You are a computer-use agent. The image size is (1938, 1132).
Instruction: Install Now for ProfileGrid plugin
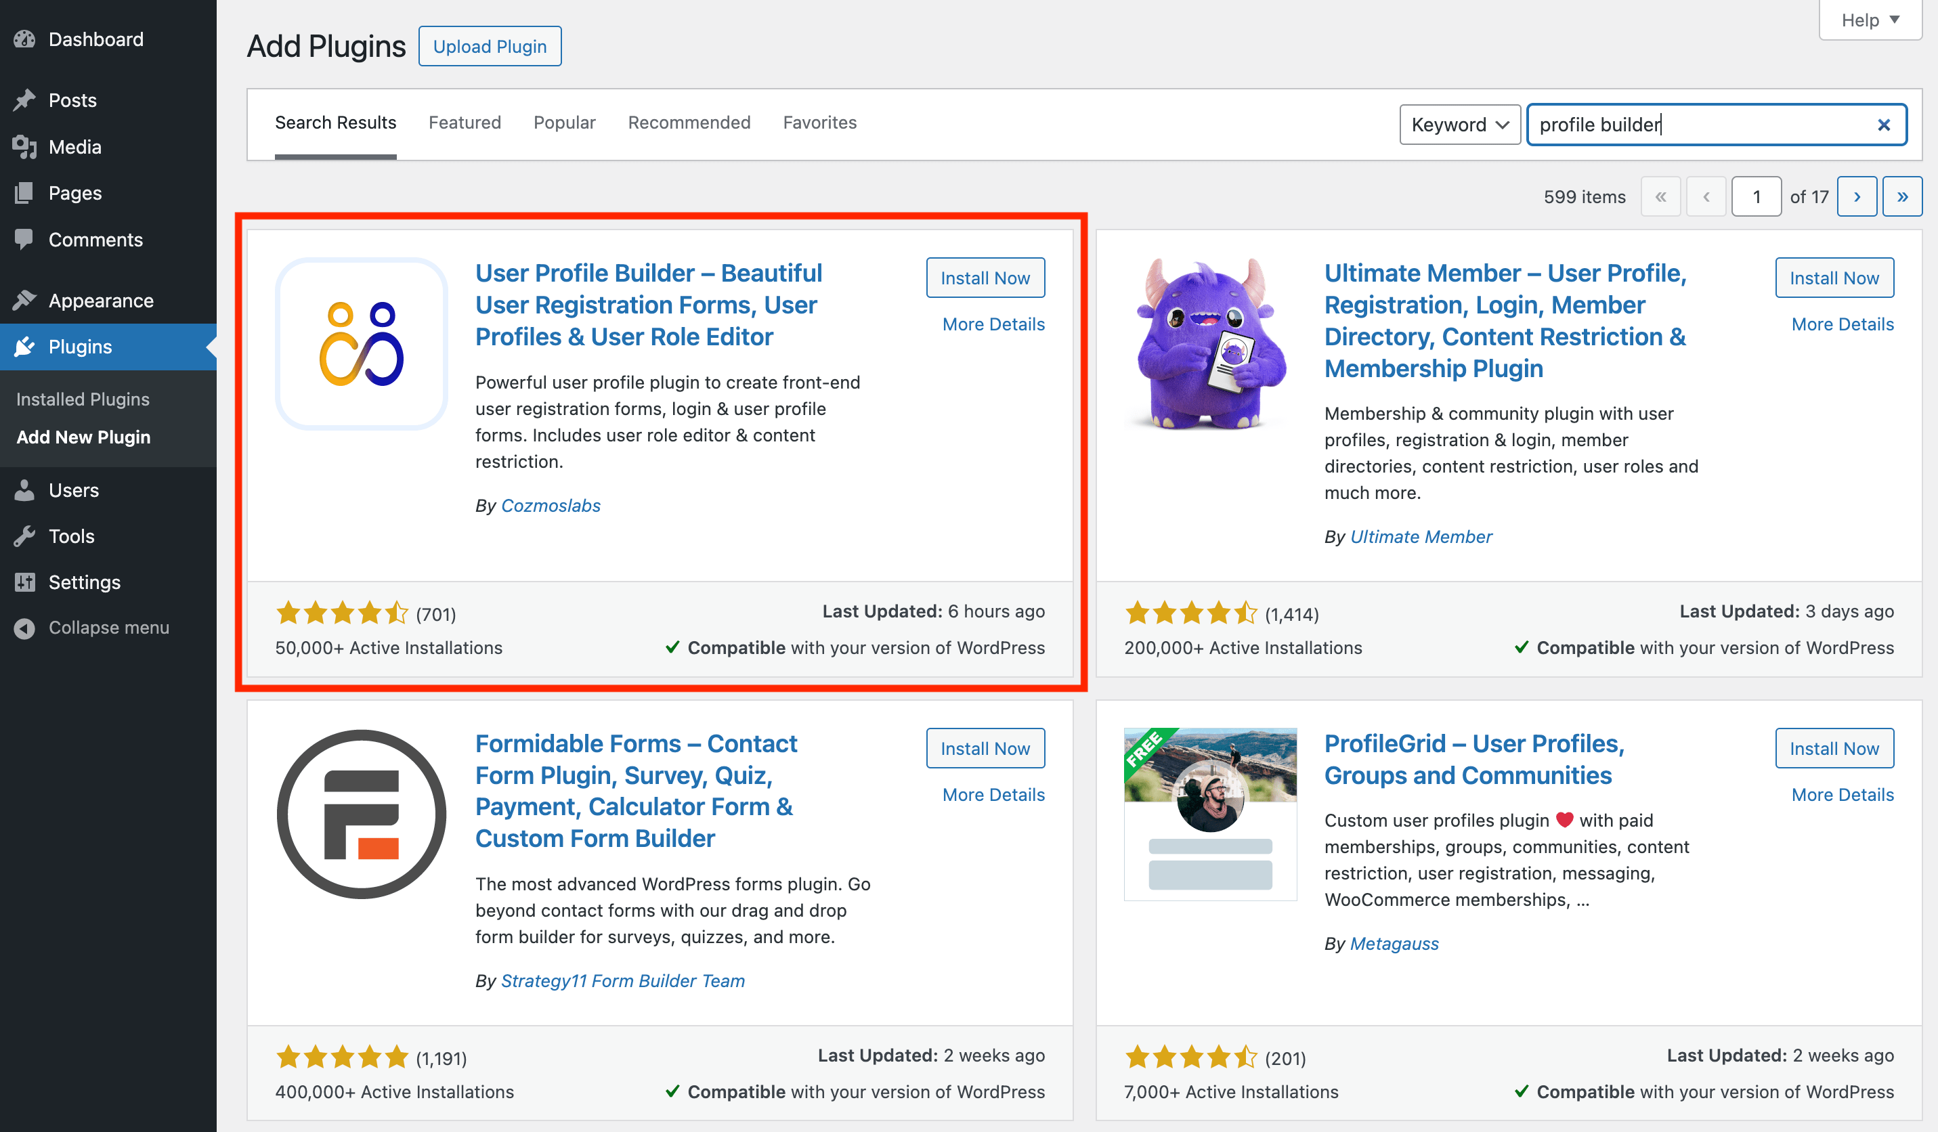tap(1834, 748)
